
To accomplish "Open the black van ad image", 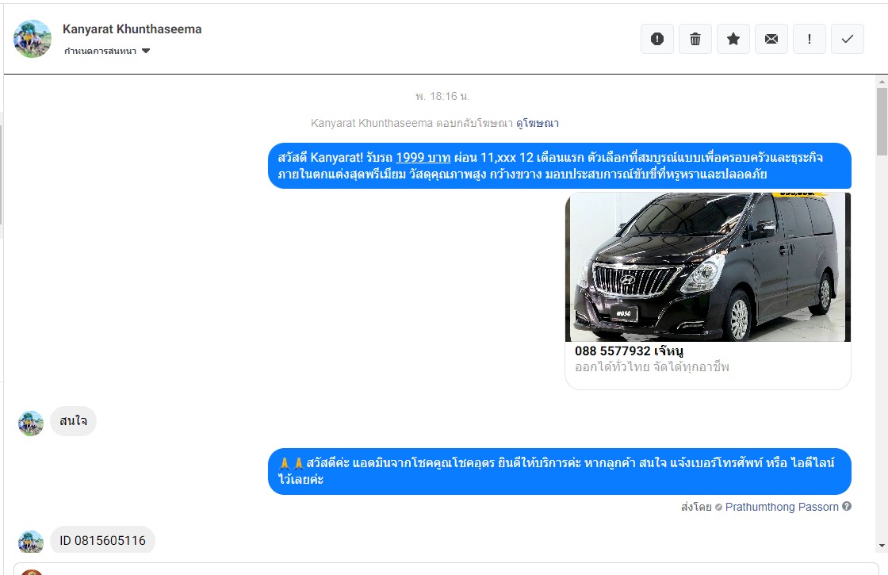I will pyautogui.click(x=708, y=266).
